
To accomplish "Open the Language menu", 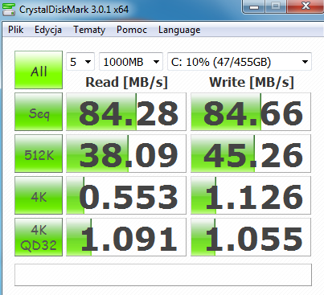I will pos(179,30).
